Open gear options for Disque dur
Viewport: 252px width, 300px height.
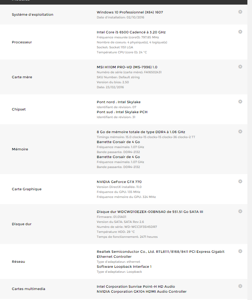[240, 211]
